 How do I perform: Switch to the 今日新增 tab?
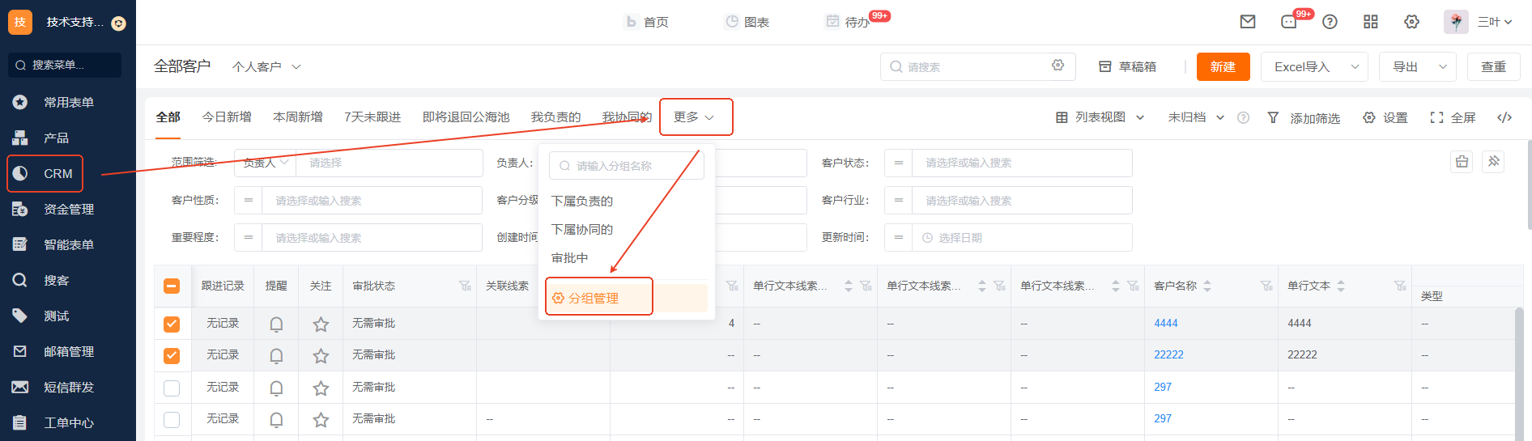coord(227,117)
